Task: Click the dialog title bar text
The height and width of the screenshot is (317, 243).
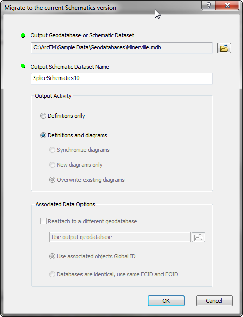Action: pos(60,8)
